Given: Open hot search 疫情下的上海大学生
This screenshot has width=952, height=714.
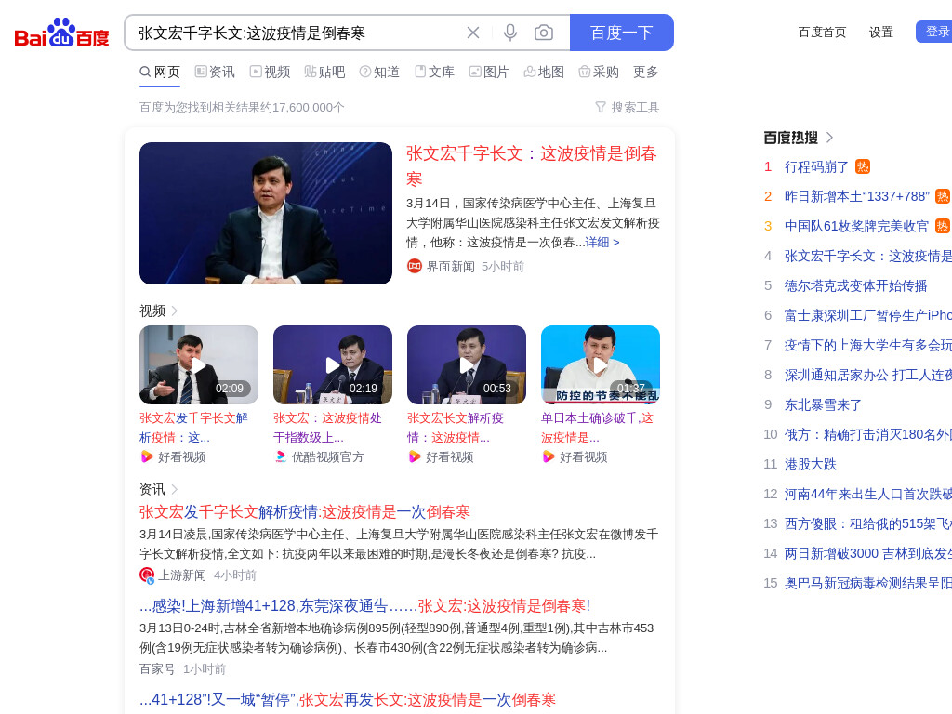Looking at the screenshot, I should click(868, 346).
